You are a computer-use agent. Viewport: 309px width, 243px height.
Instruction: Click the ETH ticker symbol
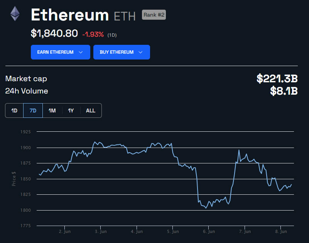point(125,16)
